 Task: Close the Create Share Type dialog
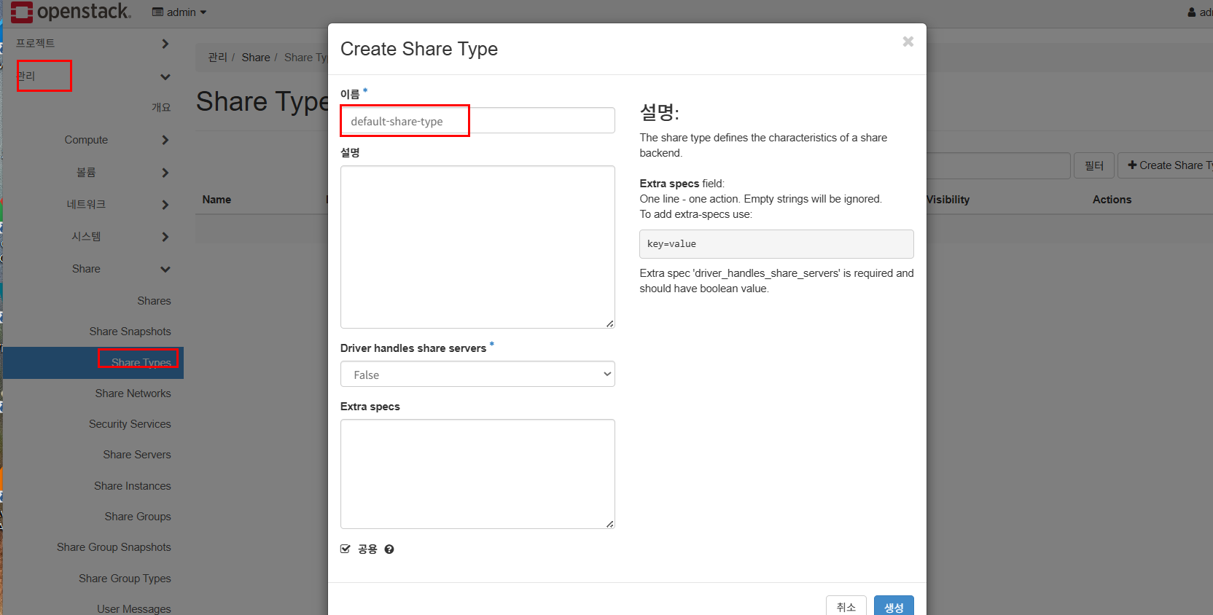[908, 42]
